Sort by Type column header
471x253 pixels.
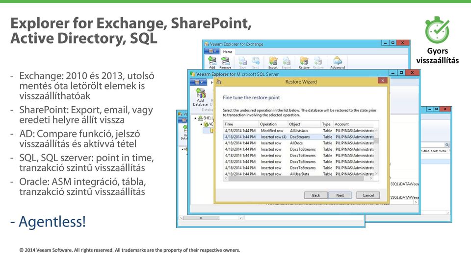[327, 124]
